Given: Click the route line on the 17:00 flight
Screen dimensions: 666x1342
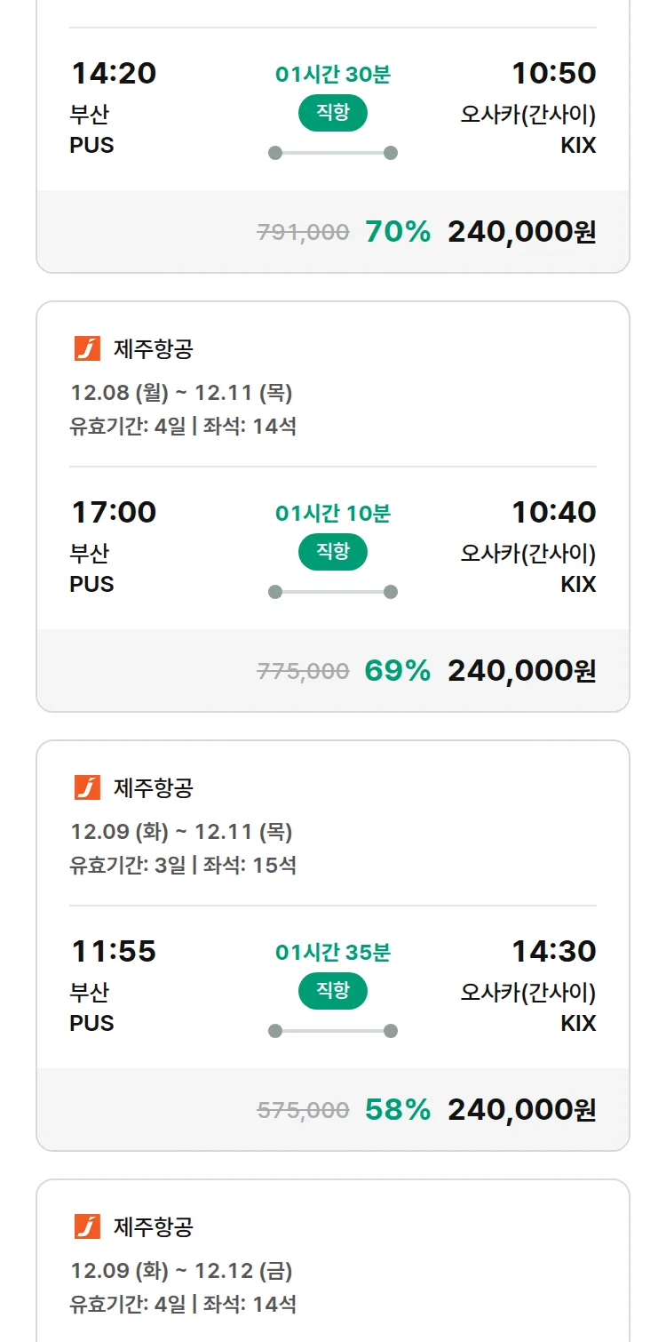Looking at the screenshot, I should [333, 592].
